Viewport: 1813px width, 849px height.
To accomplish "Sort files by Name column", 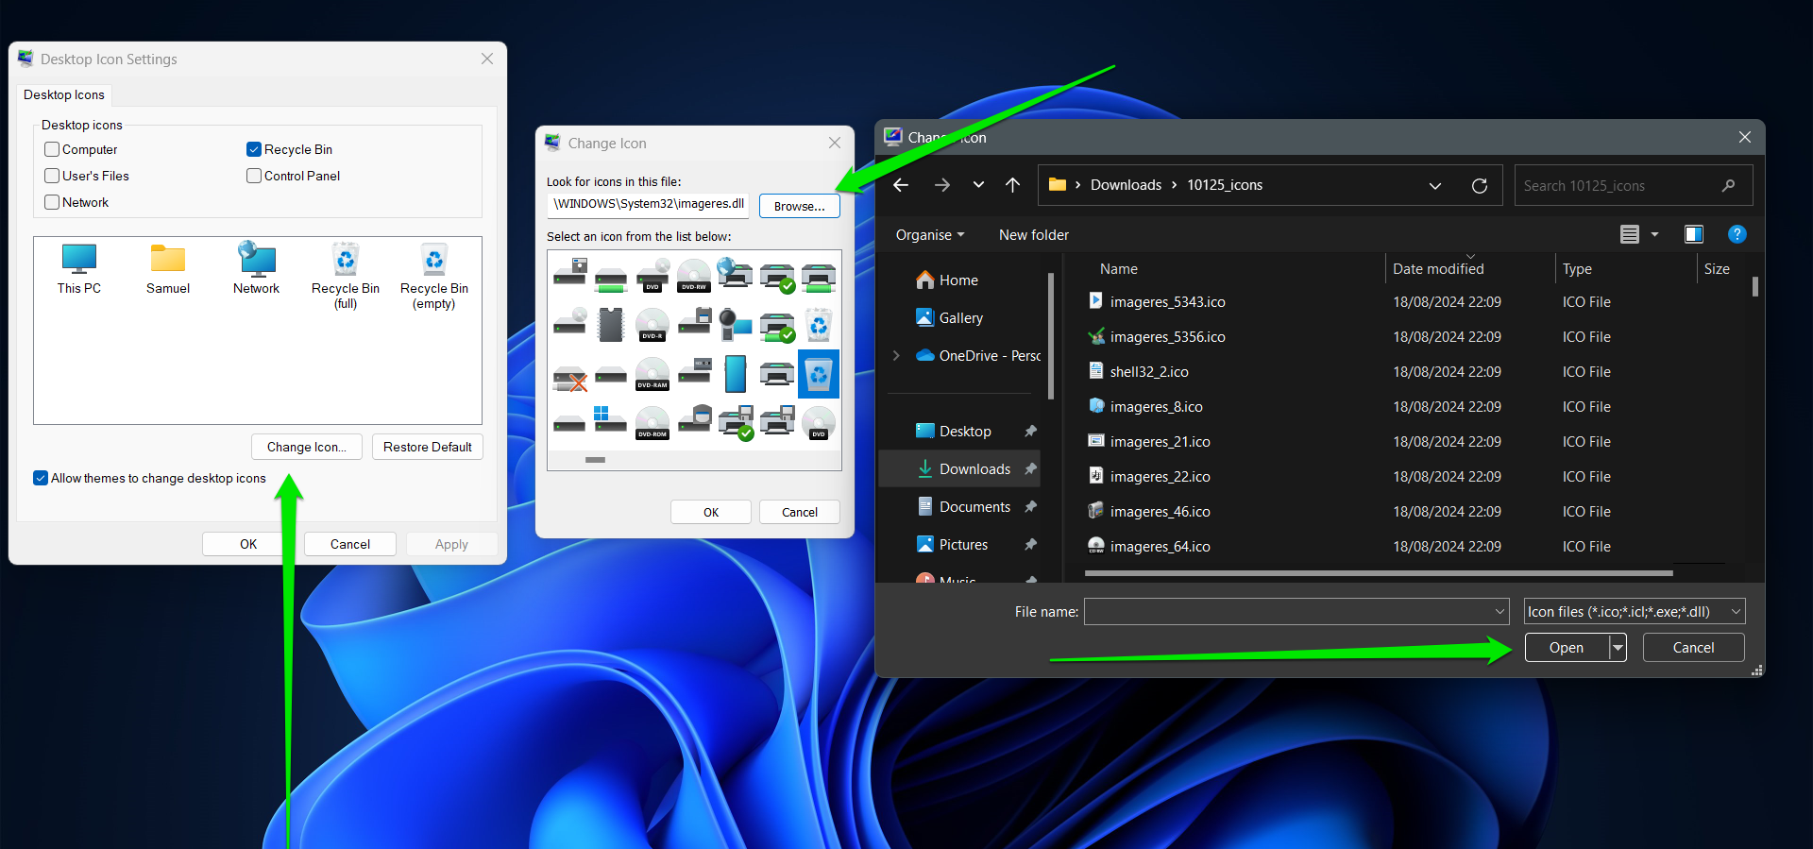I will pos(1118,269).
